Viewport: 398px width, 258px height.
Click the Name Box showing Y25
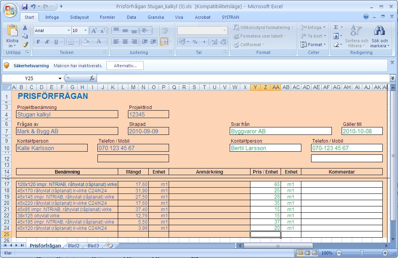coord(29,78)
